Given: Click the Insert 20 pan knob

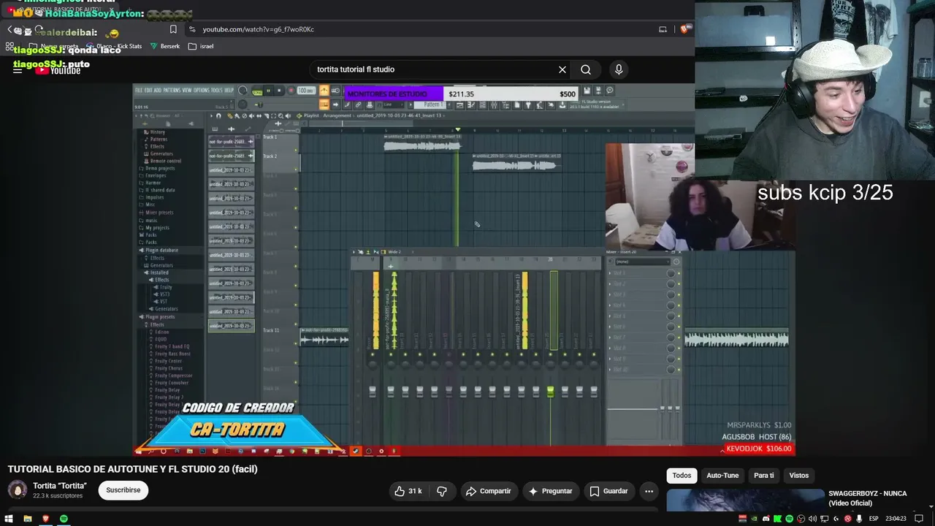Looking at the screenshot, I should click(x=550, y=364).
